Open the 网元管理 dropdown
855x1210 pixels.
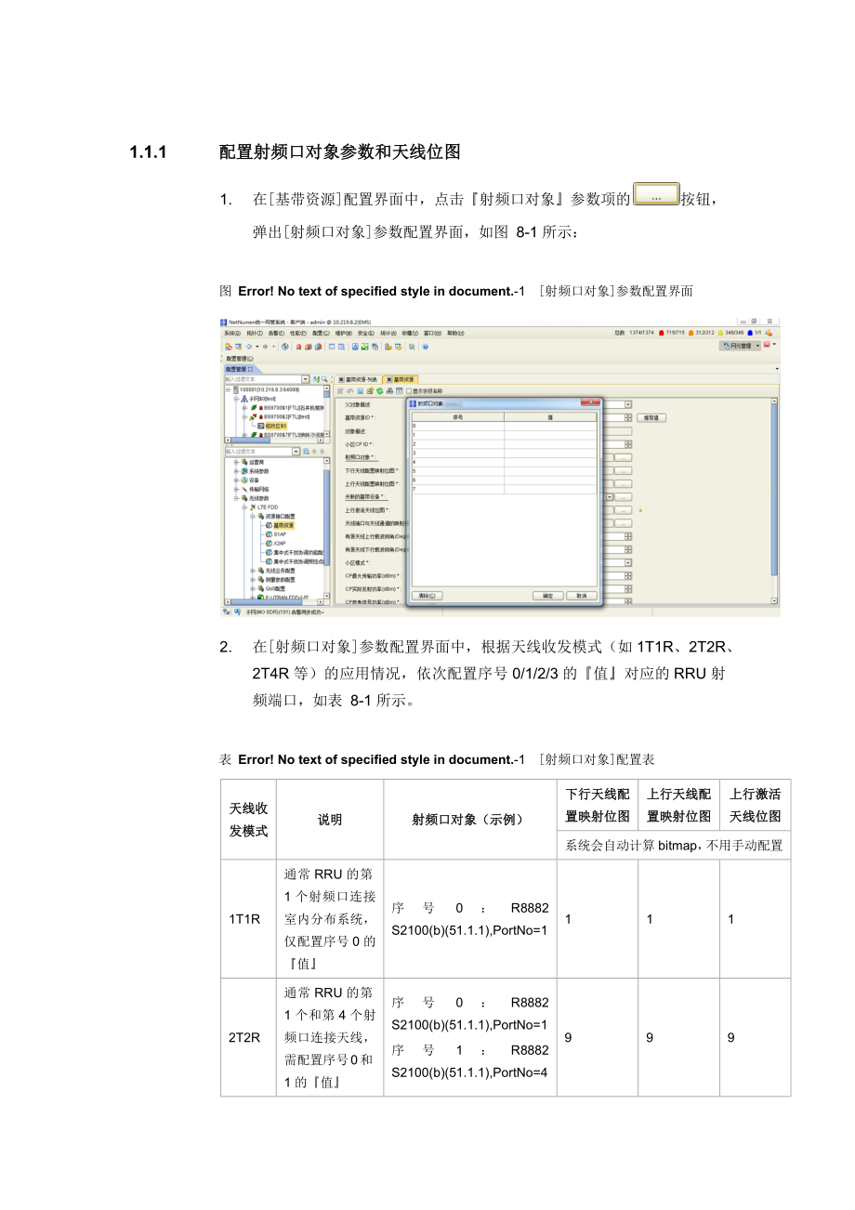[740, 346]
